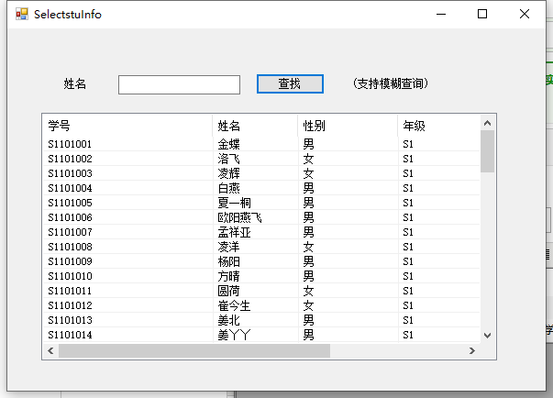Select student ID S1101004
Screen dimensions: 553x398
tap(70, 188)
